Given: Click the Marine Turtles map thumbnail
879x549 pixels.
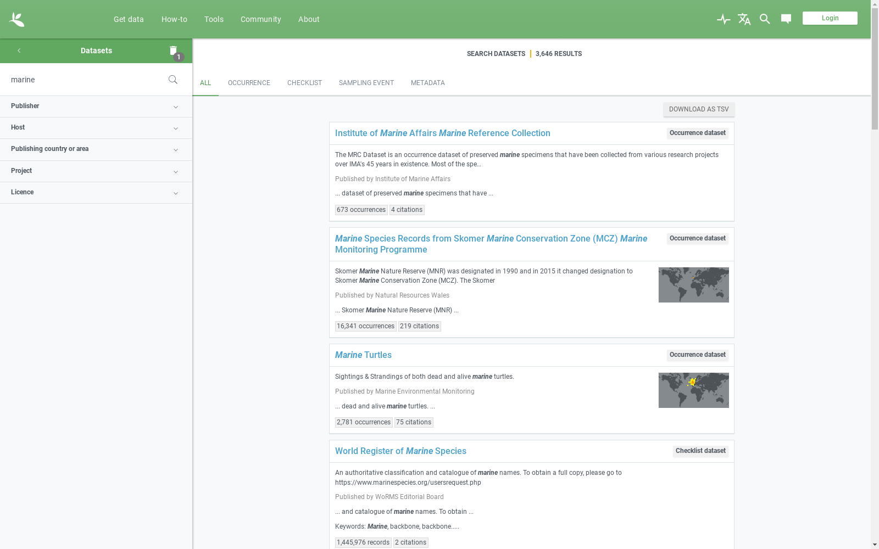Looking at the screenshot, I should 693,390.
